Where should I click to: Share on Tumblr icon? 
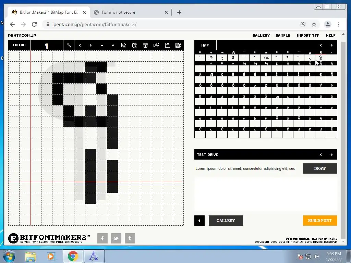click(x=130, y=238)
